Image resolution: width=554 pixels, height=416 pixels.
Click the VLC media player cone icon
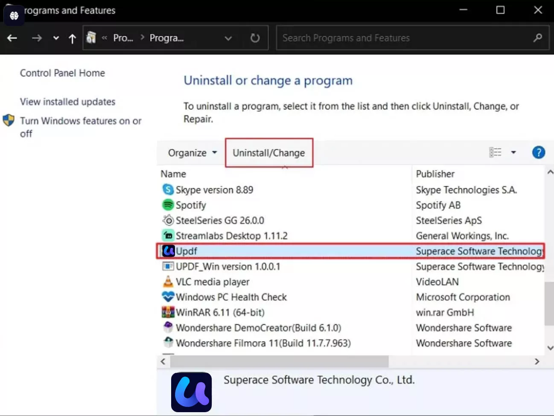[168, 282]
